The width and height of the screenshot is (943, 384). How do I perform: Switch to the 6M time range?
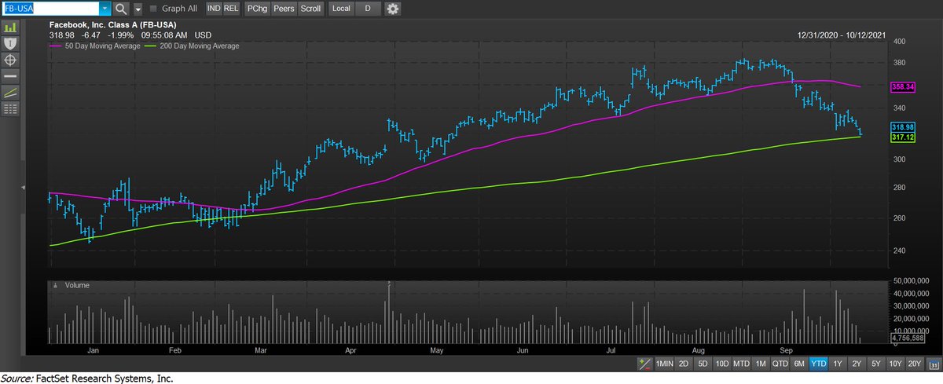click(x=799, y=364)
